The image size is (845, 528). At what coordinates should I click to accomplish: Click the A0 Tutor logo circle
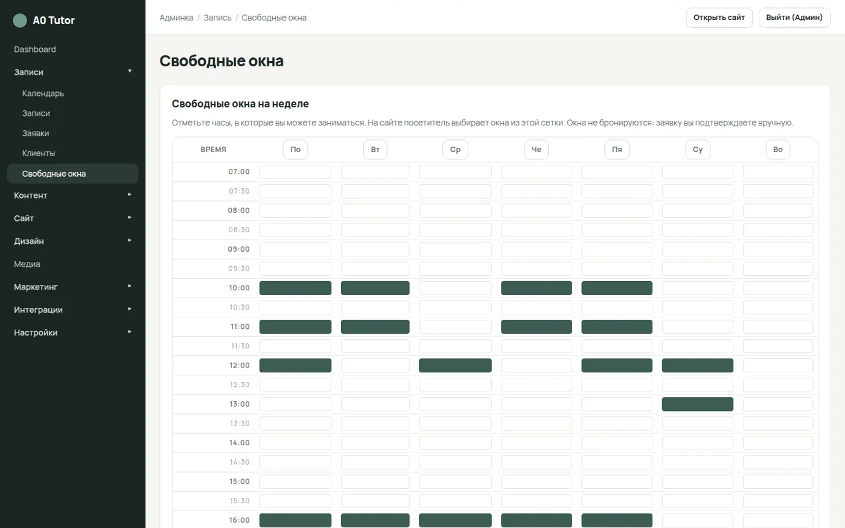[20, 21]
